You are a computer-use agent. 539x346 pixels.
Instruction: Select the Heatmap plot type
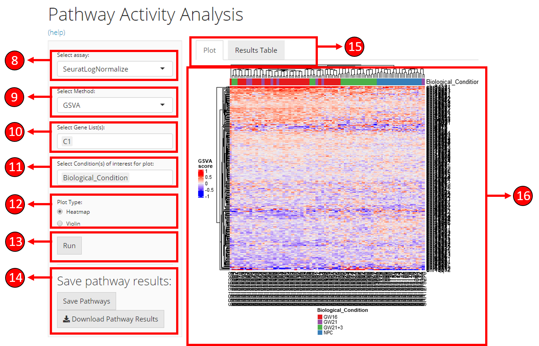60,212
